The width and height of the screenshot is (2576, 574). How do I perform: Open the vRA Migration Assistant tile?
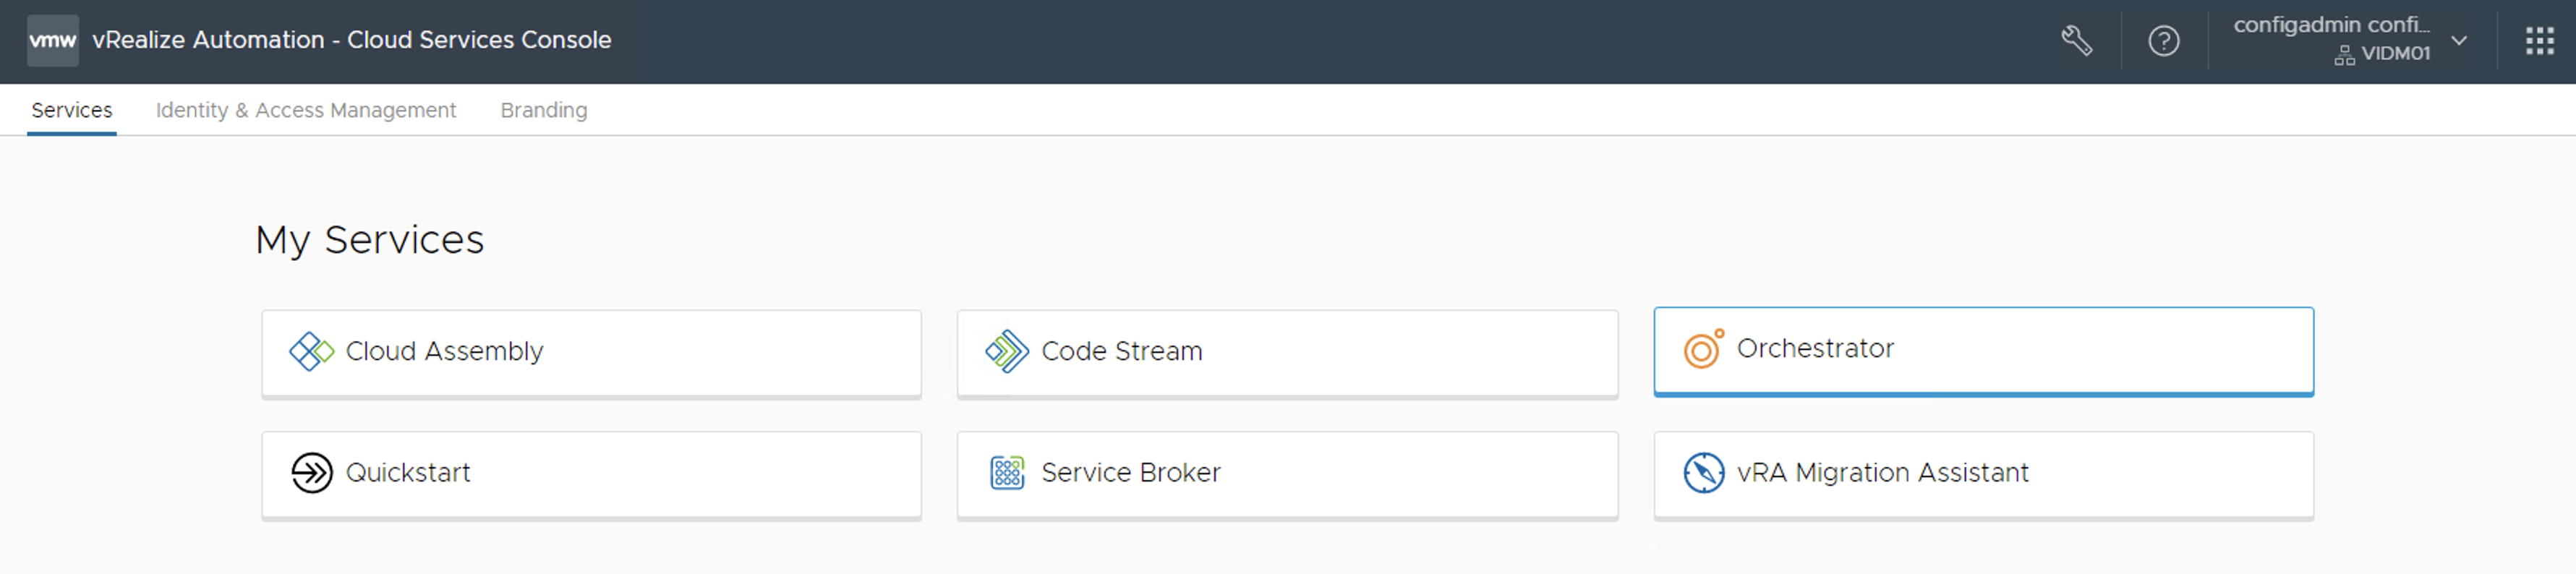(1982, 474)
